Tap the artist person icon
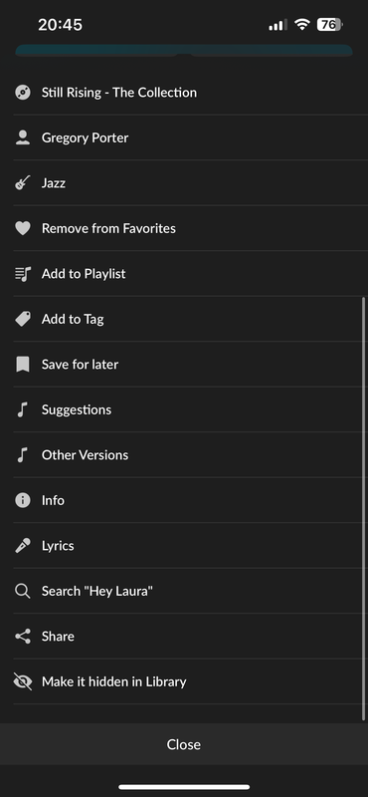The height and width of the screenshot is (797, 368). [22, 137]
